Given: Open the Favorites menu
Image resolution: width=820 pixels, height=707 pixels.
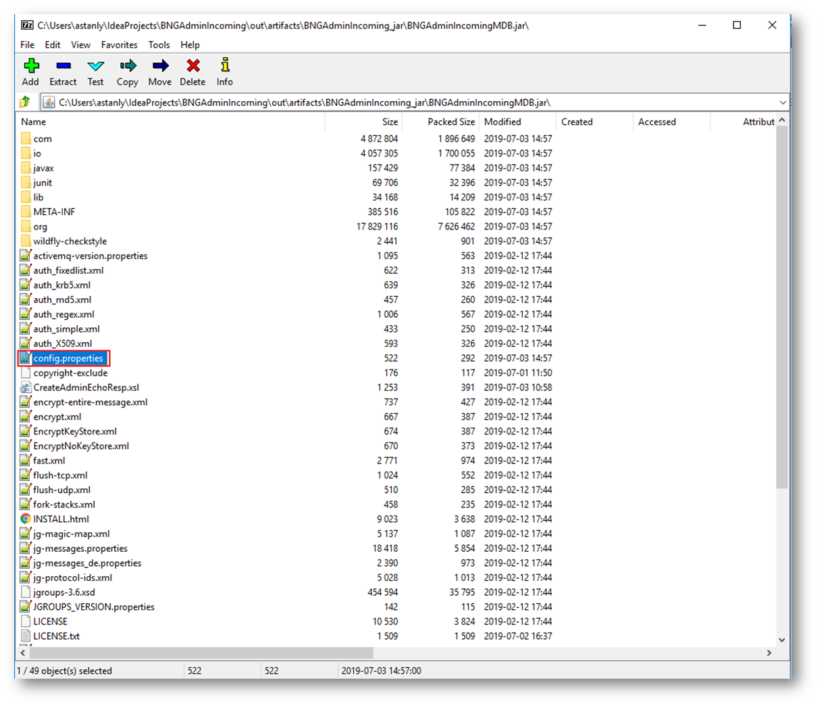Looking at the screenshot, I should [119, 45].
